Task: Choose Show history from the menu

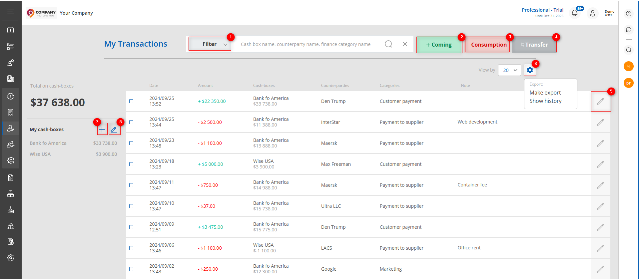Action: click(545, 101)
